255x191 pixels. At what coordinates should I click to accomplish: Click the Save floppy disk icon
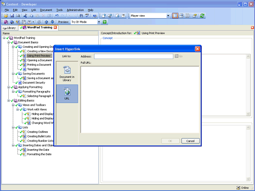(x=12, y=16)
